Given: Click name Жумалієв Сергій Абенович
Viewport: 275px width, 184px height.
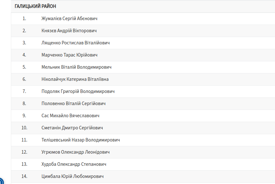Looking at the screenshot, I should (x=69, y=19).
